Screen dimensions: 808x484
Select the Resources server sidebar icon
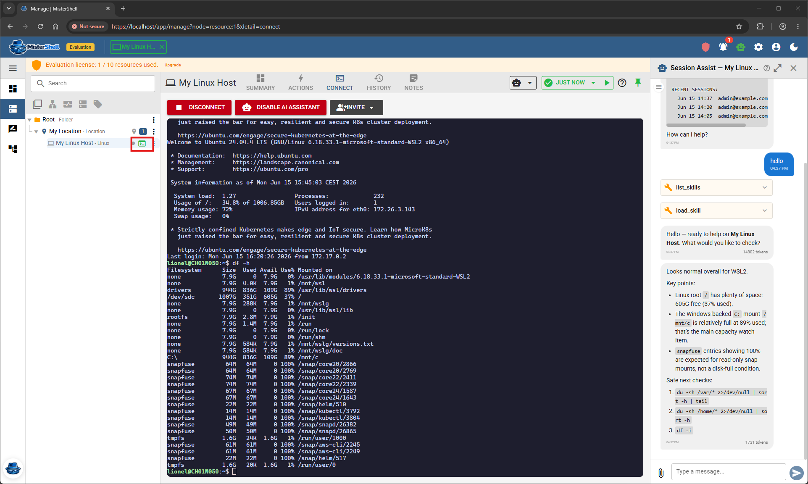pyautogui.click(x=13, y=109)
